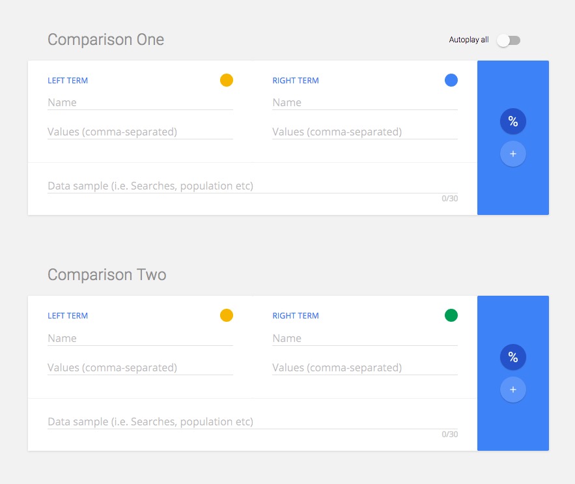Click the Data sample field in Comparison Two
575x484 pixels.
[x=253, y=422]
